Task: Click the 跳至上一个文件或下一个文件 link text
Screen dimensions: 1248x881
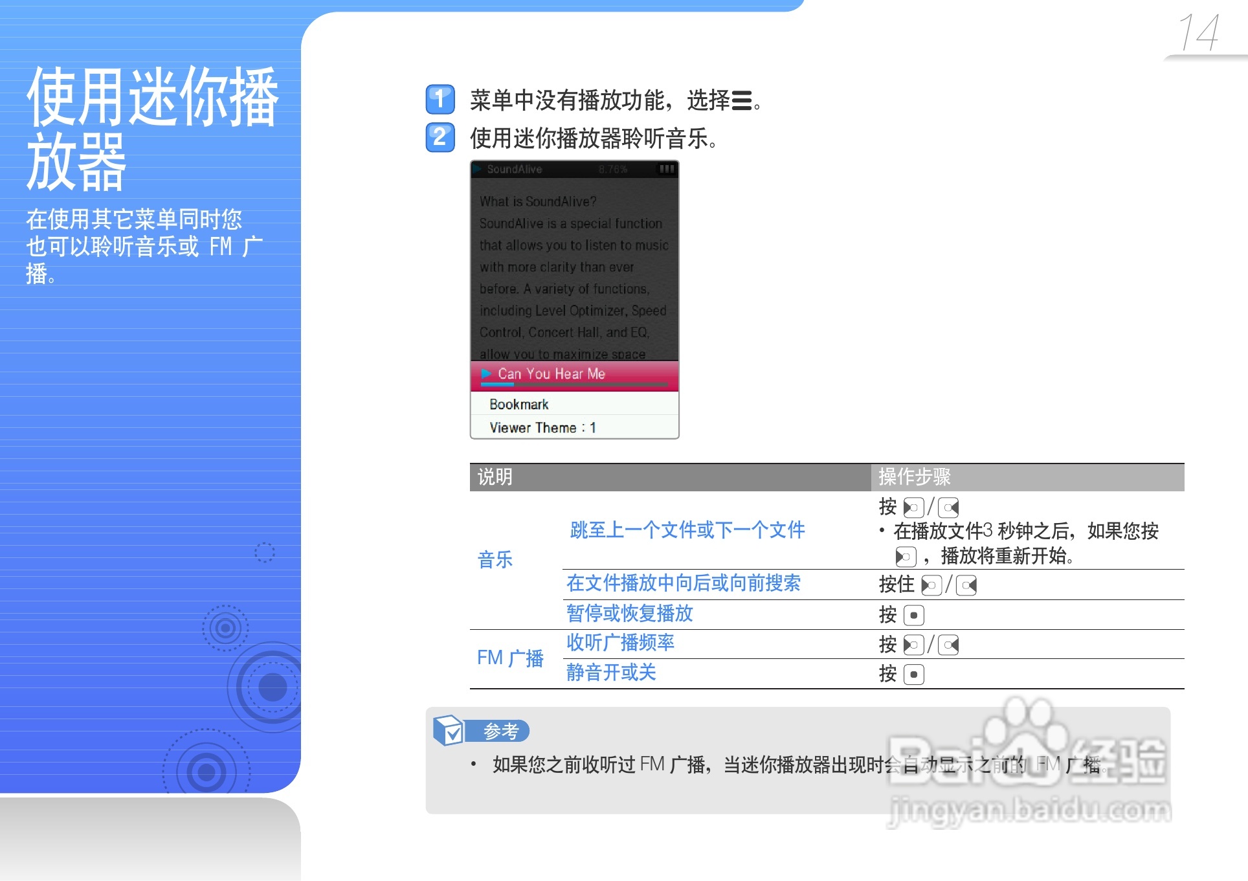Action: coord(687,530)
